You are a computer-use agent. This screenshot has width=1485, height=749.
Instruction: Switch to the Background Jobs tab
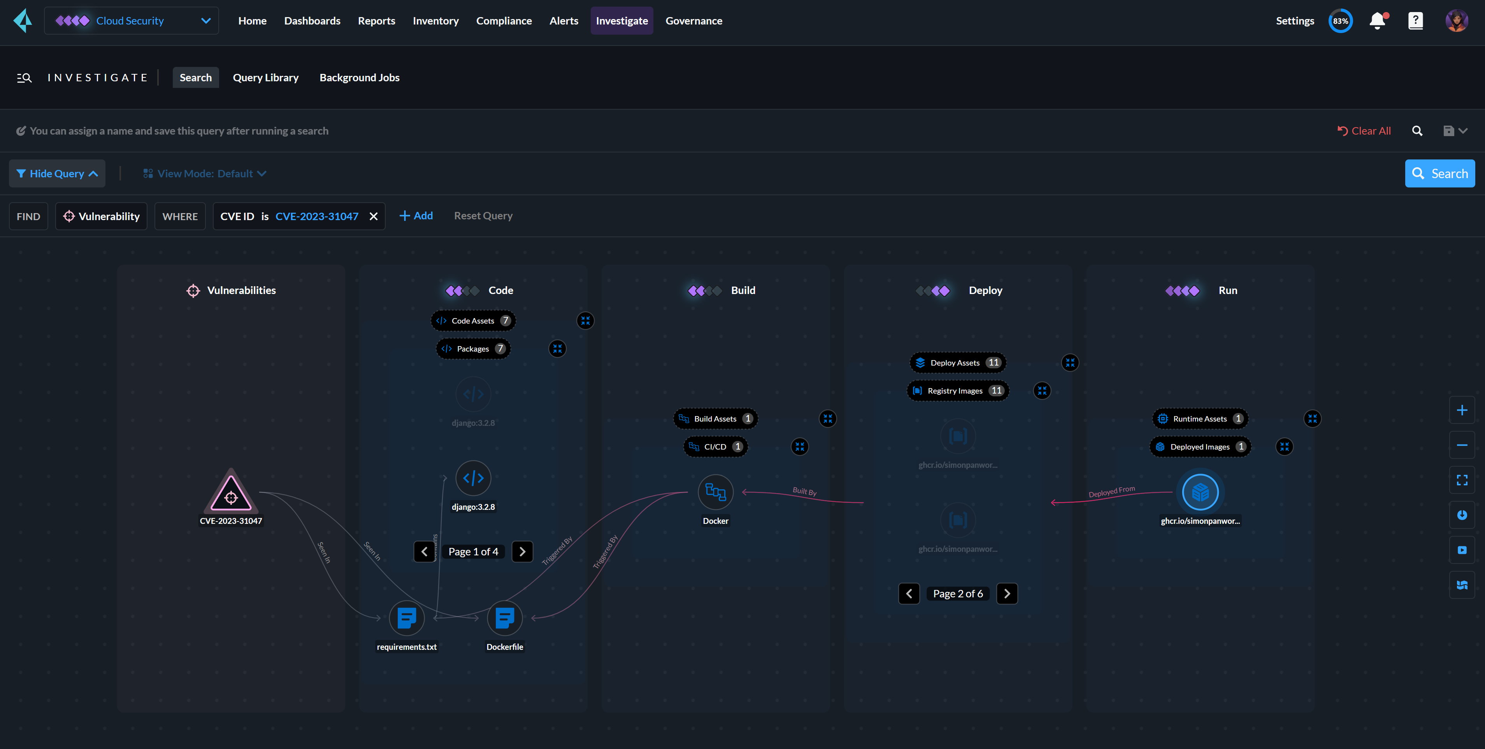(360, 78)
